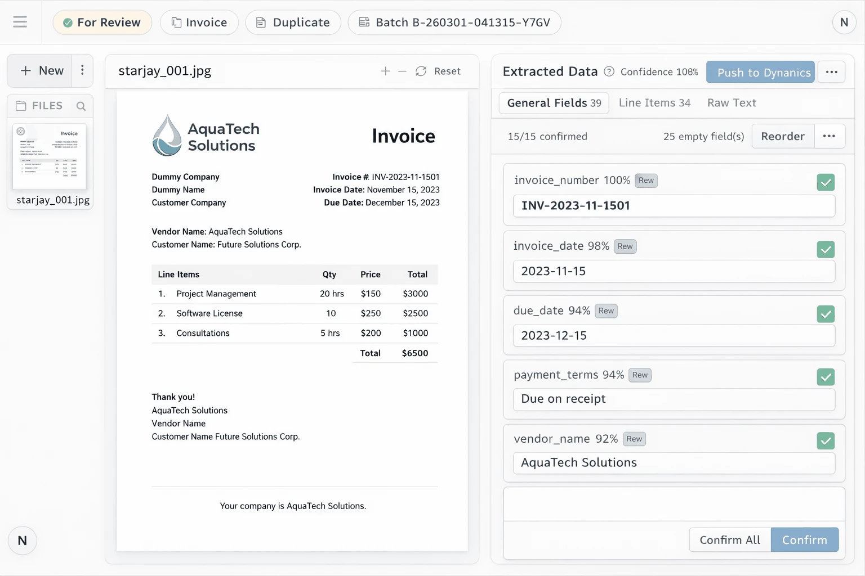The height and width of the screenshot is (576, 865).
Task: Click the confidence help question icon
Action: (609, 71)
